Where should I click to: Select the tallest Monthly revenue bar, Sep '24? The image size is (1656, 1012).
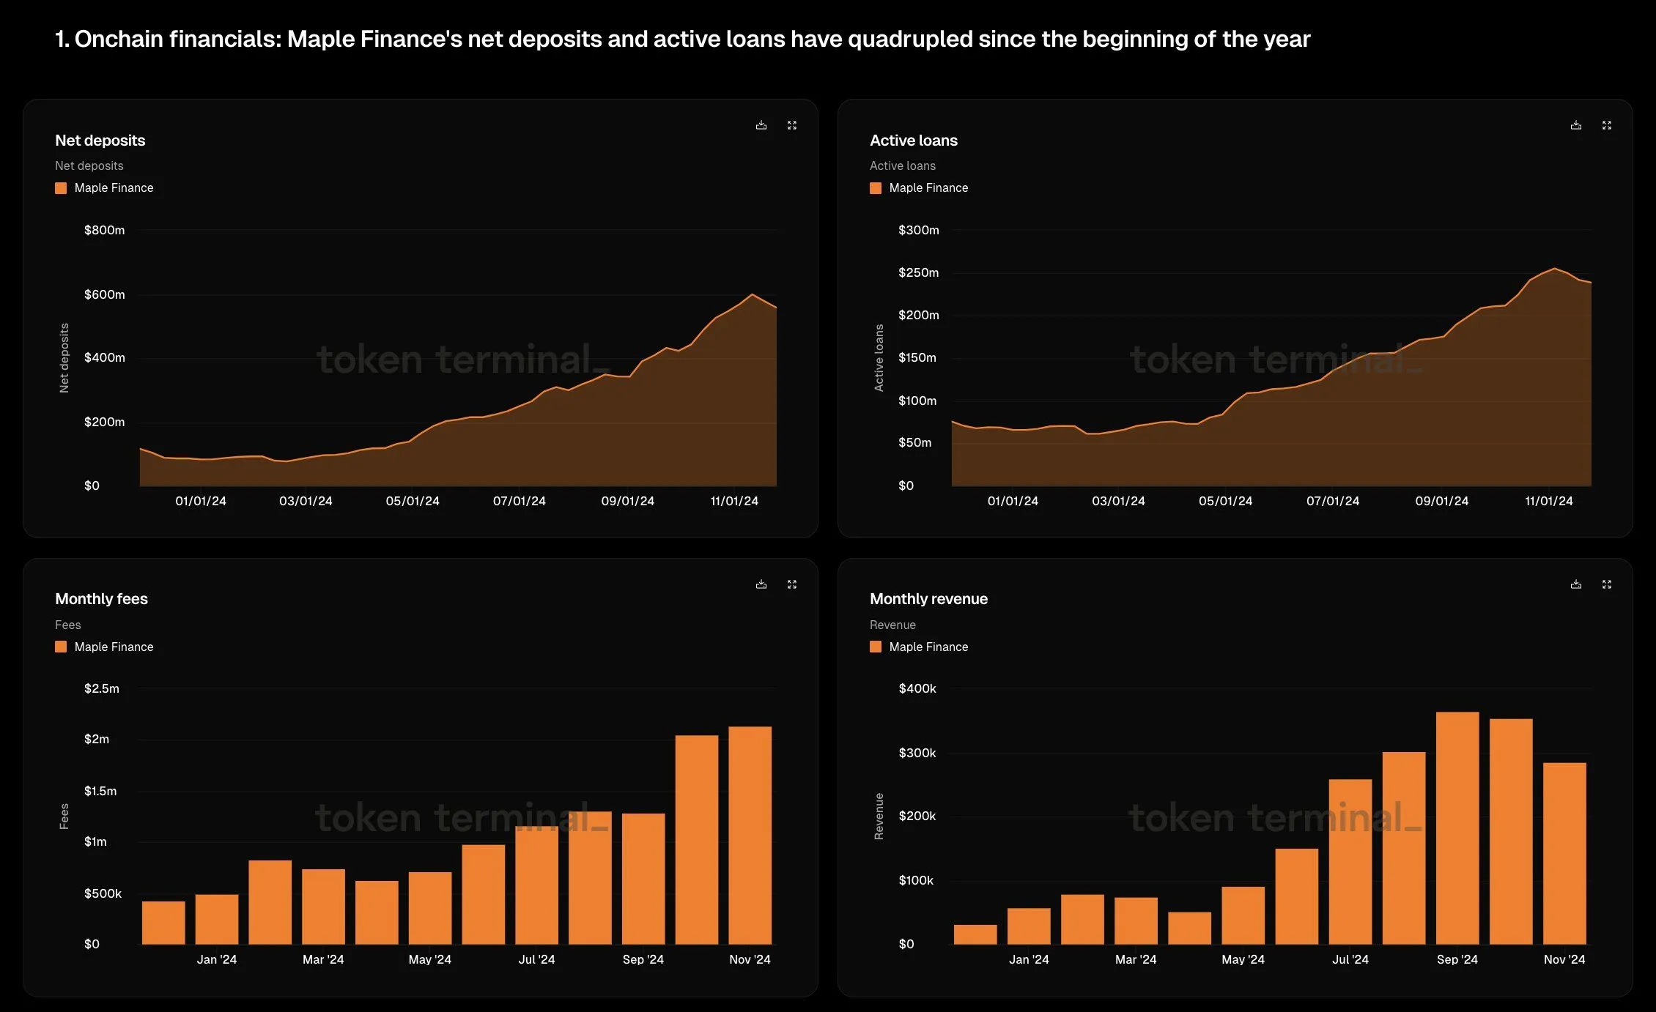(1457, 827)
